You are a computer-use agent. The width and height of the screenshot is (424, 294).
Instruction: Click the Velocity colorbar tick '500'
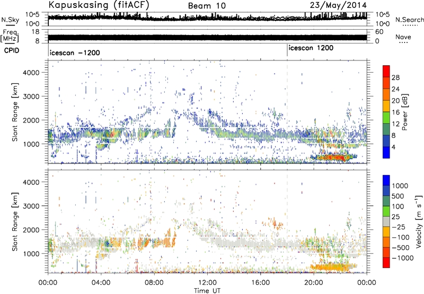point(398,196)
